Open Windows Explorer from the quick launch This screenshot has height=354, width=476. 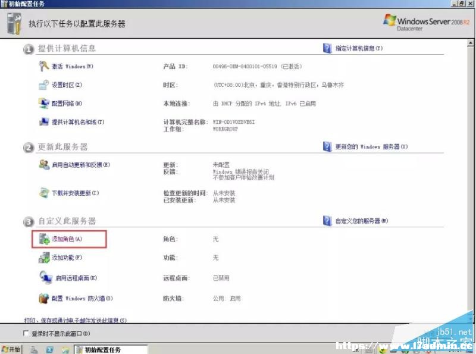(x=65, y=350)
